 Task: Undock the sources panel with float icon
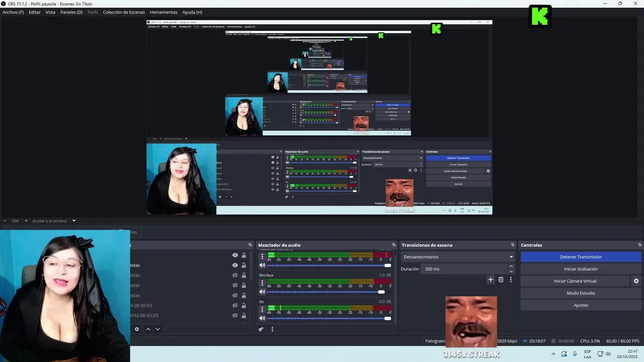point(250,245)
